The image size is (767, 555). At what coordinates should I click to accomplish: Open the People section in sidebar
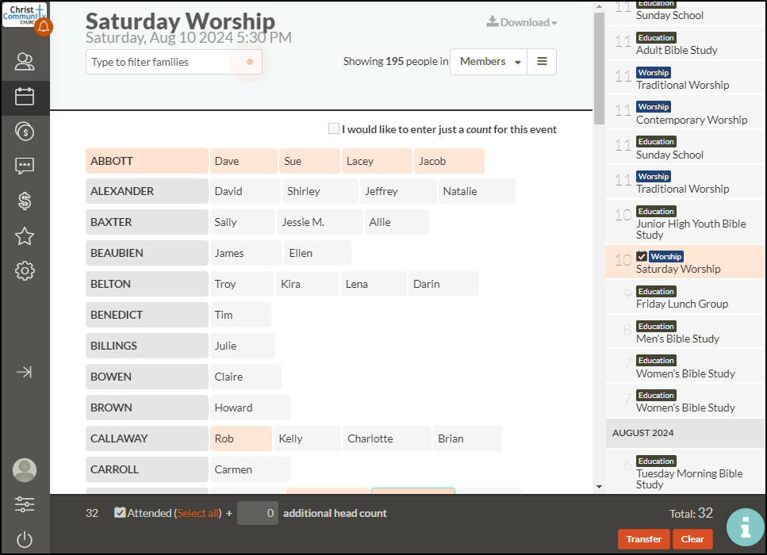click(x=25, y=62)
